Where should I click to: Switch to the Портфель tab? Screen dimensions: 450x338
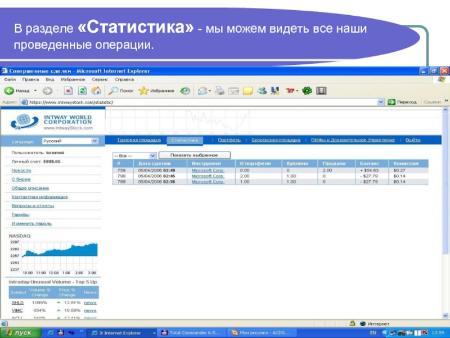(229, 140)
